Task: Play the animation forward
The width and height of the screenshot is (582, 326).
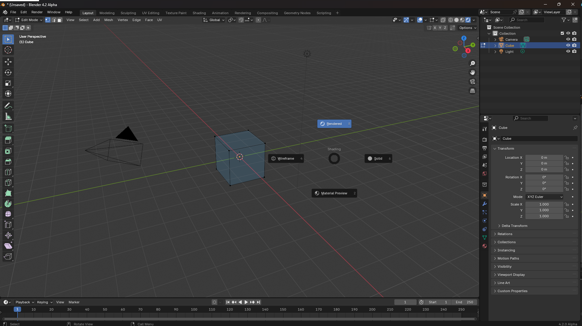Action: point(246,302)
